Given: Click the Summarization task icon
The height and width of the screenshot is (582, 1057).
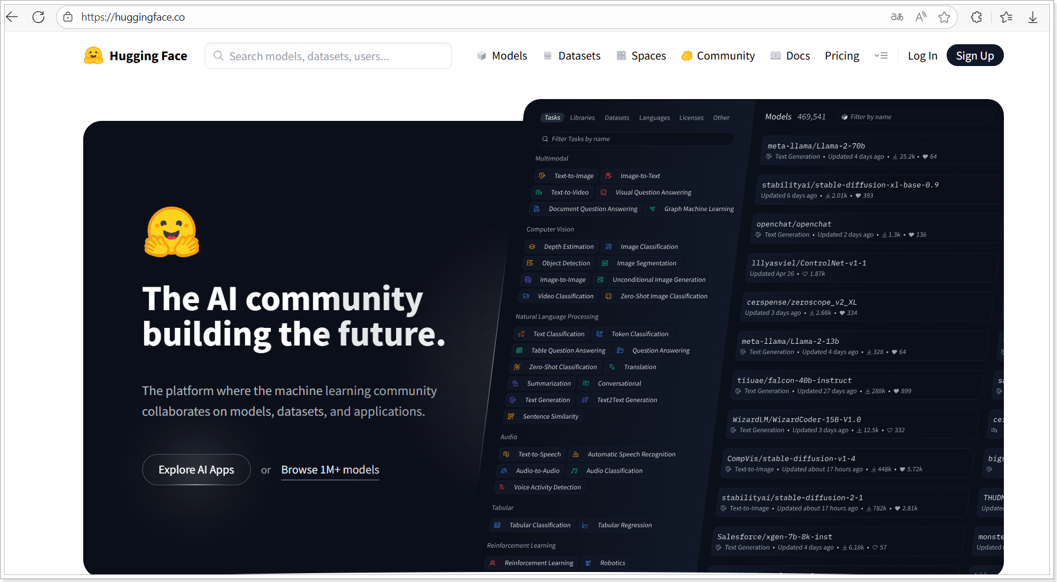Looking at the screenshot, I should pyautogui.click(x=515, y=383).
